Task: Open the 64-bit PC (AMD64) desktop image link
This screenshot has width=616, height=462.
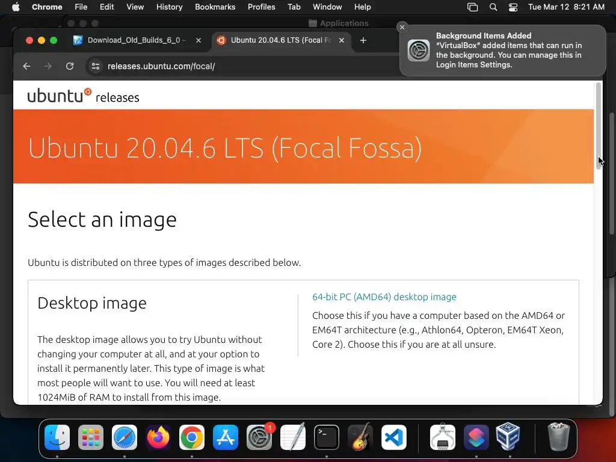Action: click(x=384, y=297)
